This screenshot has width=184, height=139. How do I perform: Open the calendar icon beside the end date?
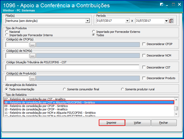171,21
